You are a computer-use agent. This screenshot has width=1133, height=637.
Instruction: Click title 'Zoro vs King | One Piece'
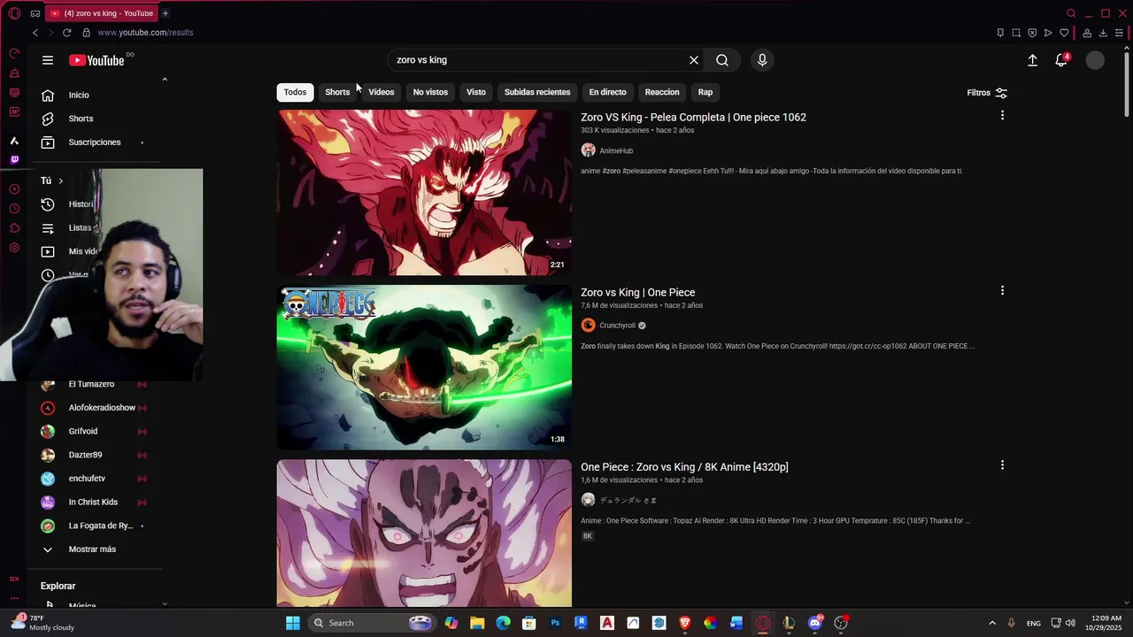(x=637, y=292)
